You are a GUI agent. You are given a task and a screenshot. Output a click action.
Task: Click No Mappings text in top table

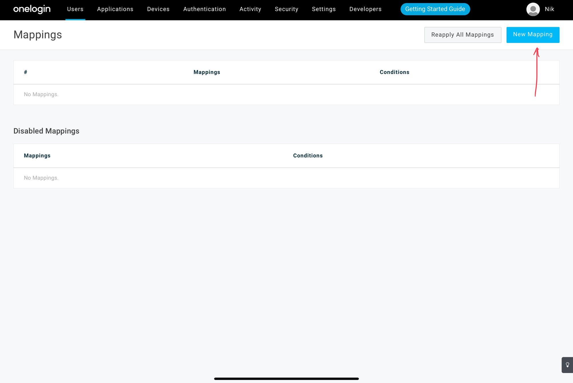click(x=41, y=95)
